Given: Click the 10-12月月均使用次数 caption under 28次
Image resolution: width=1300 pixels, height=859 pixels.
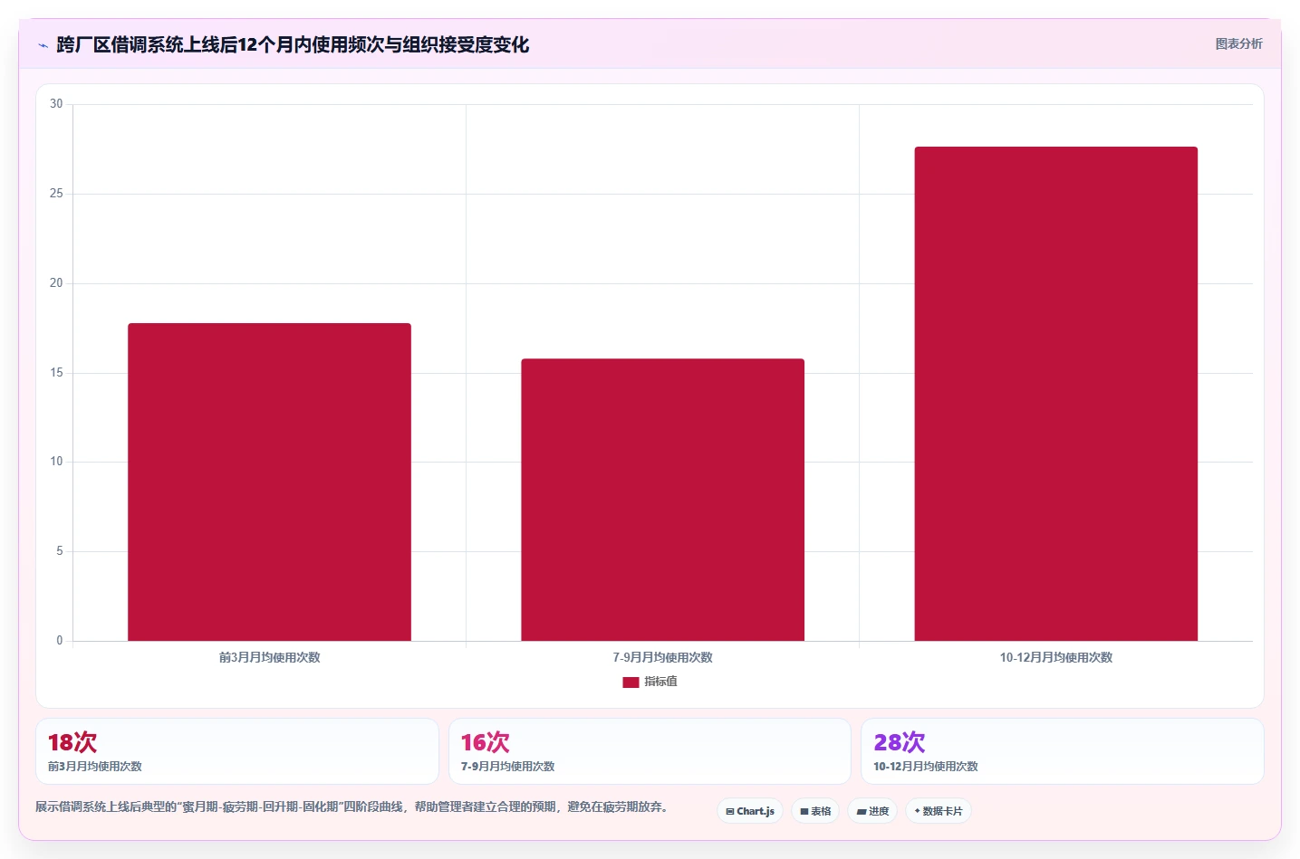Looking at the screenshot, I should pyautogui.click(x=926, y=767).
